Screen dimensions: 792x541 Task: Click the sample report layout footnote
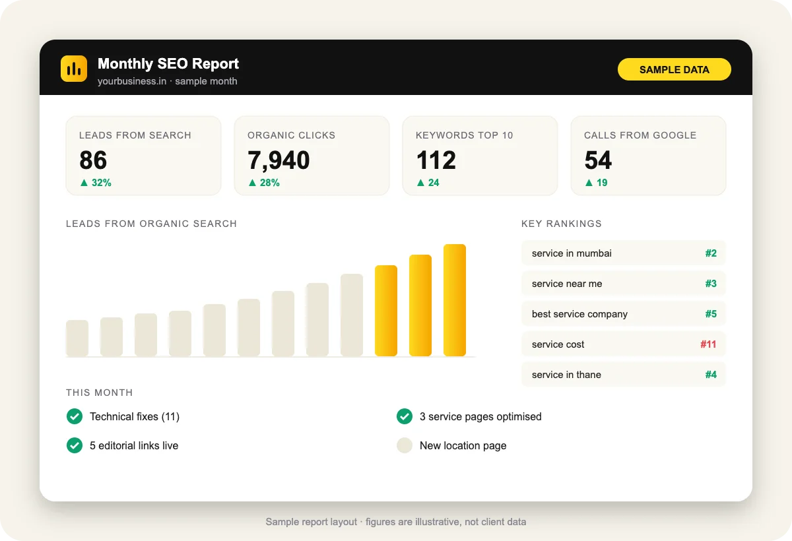click(396, 522)
